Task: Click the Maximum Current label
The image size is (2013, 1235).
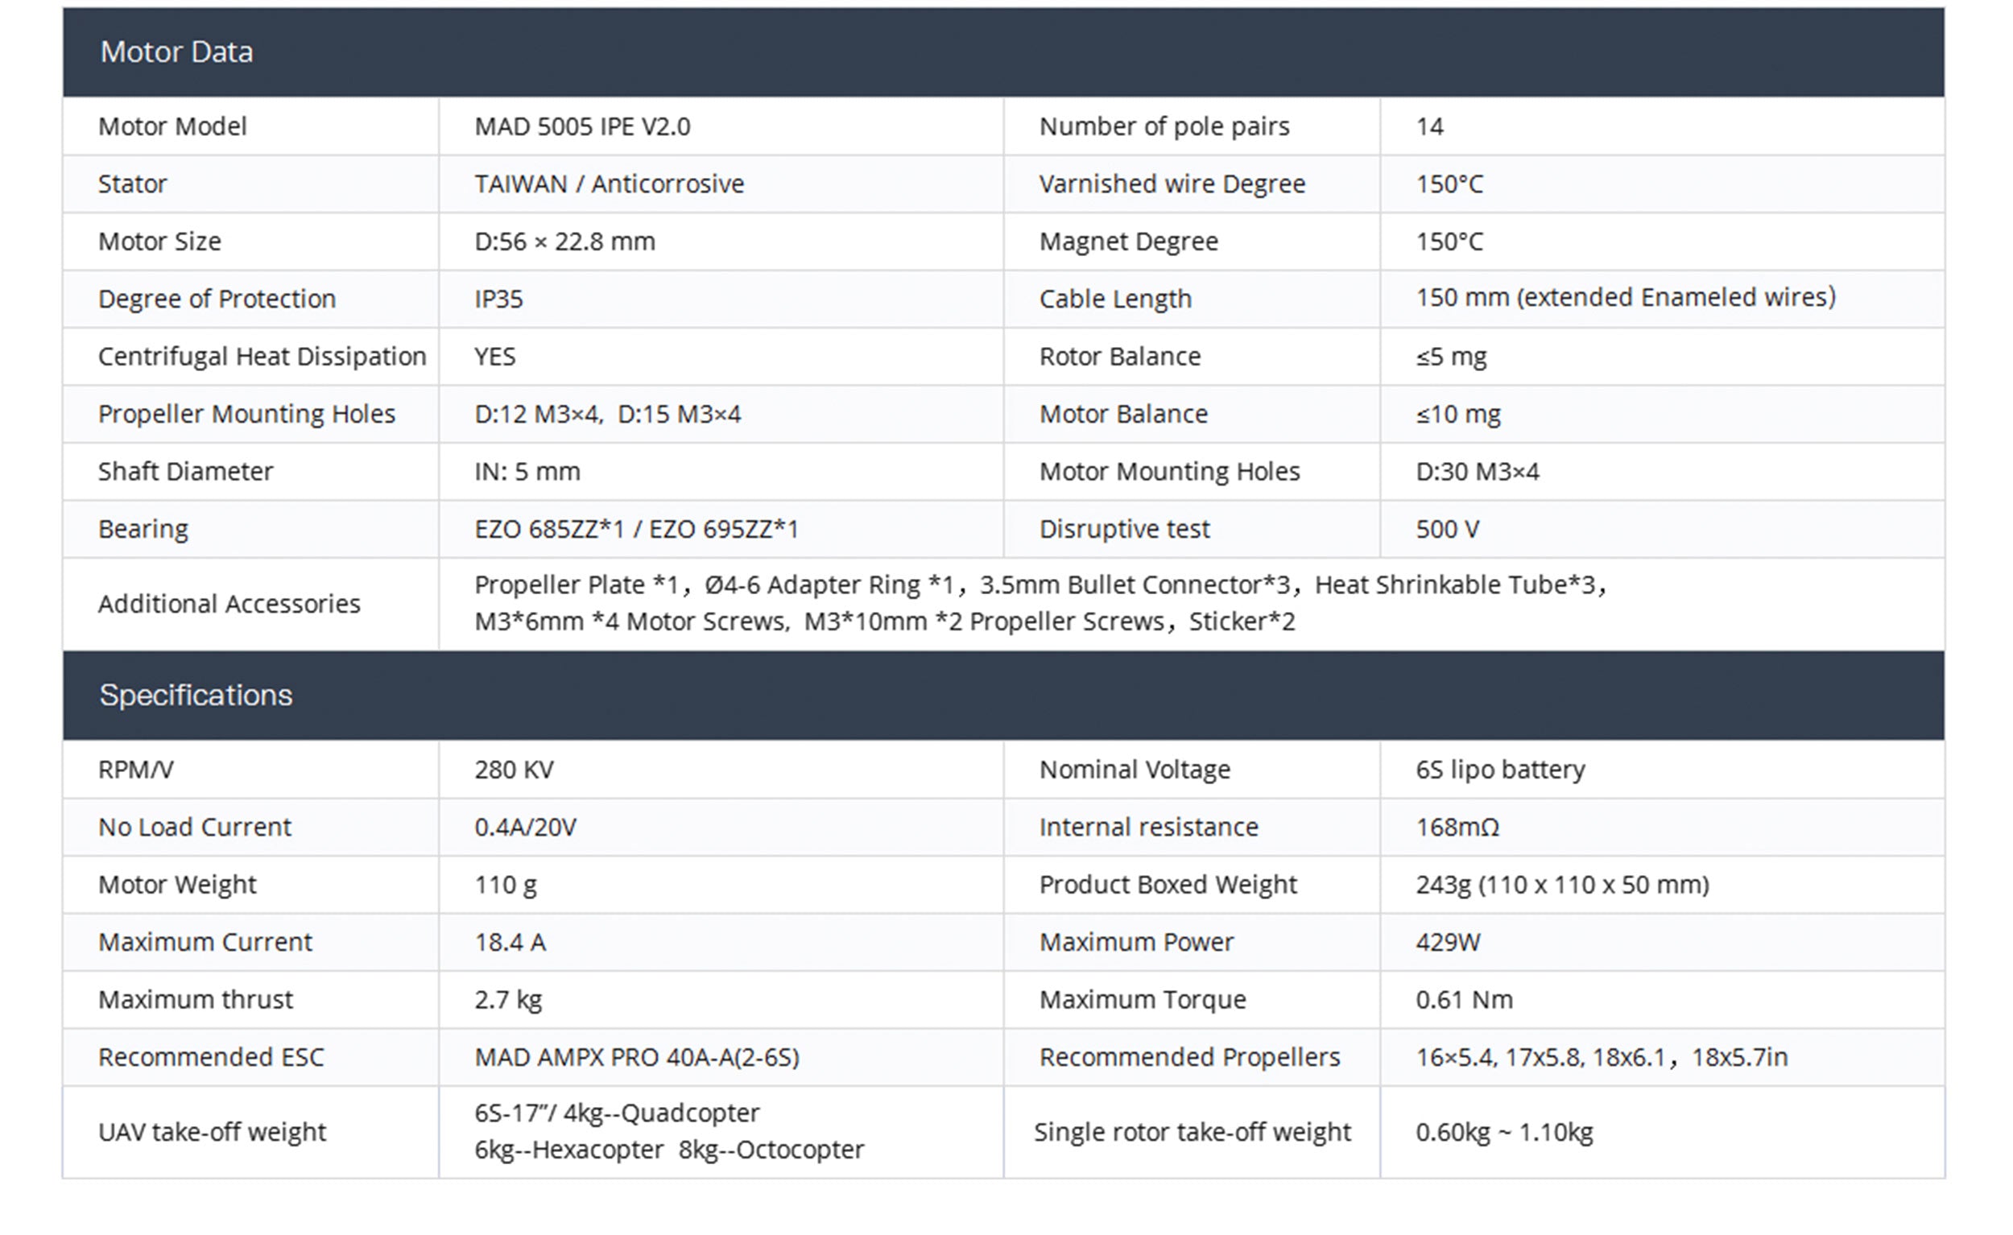Action: point(205,943)
